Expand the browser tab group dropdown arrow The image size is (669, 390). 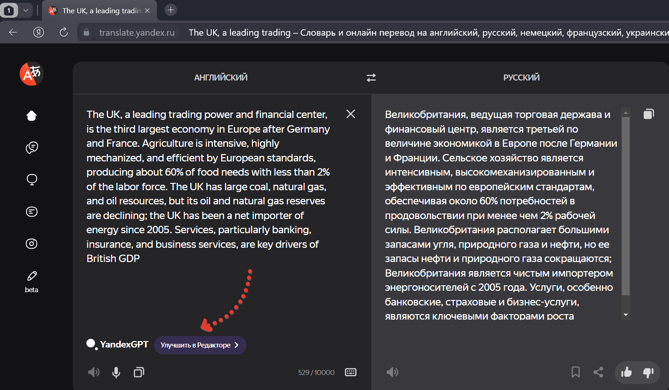click(x=26, y=10)
